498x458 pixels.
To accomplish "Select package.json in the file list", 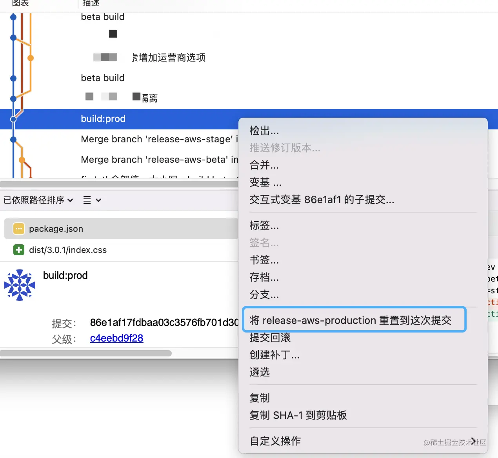I will pyautogui.click(x=121, y=229).
